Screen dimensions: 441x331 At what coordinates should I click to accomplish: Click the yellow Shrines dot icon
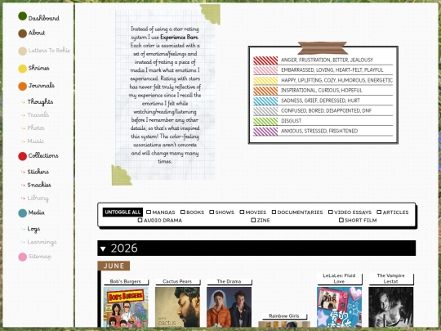pos(23,69)
